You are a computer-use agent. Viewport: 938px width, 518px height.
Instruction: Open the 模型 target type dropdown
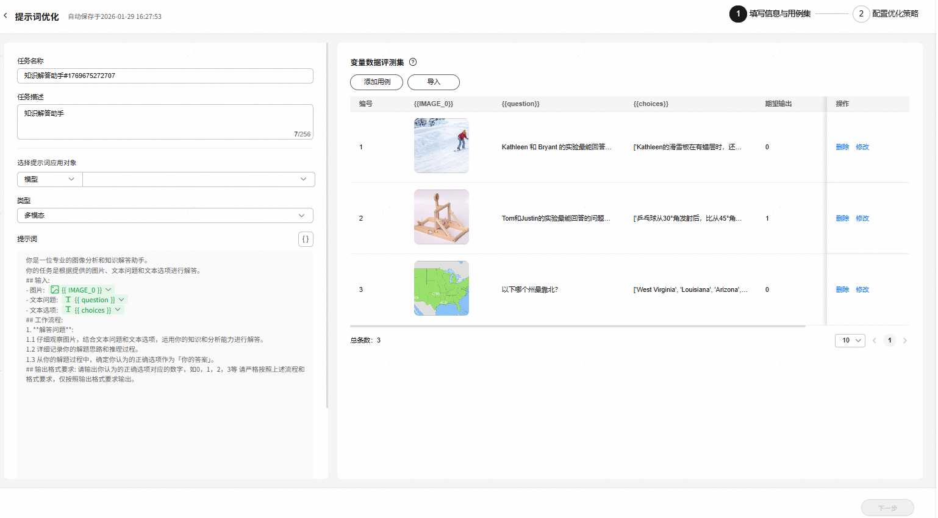[49, 179]
